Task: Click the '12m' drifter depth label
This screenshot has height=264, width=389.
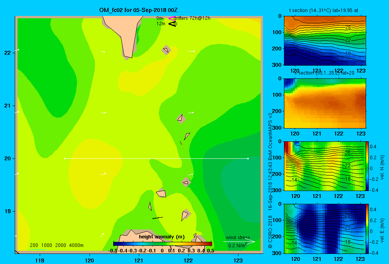Action: (161, 24)
